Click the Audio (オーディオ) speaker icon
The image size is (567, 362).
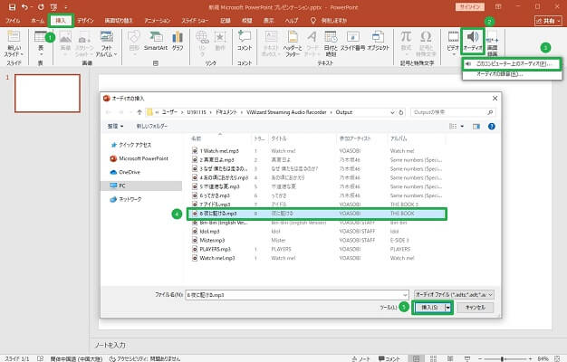pos(473,37)
